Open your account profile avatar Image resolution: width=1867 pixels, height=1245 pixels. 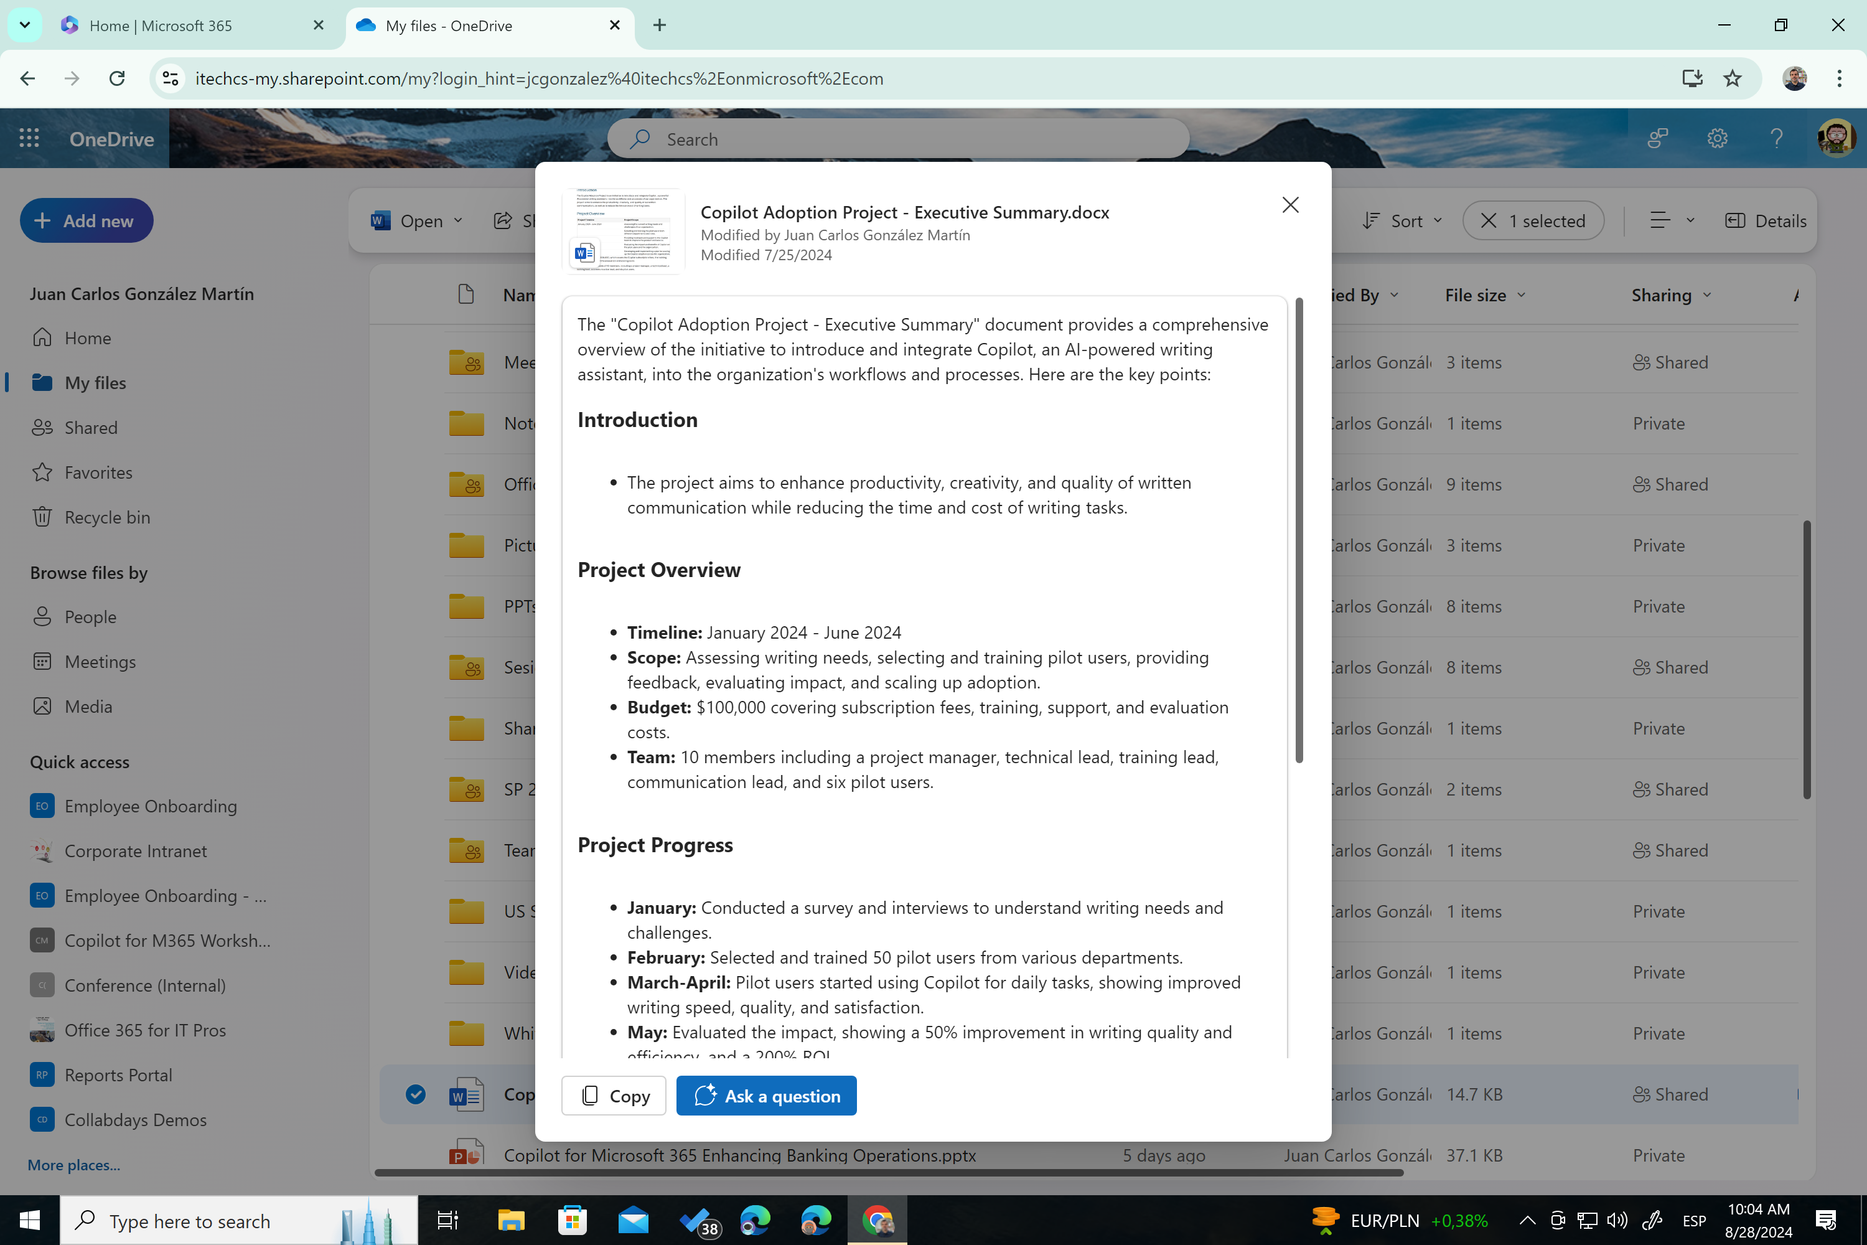[x=1836, y=138]
